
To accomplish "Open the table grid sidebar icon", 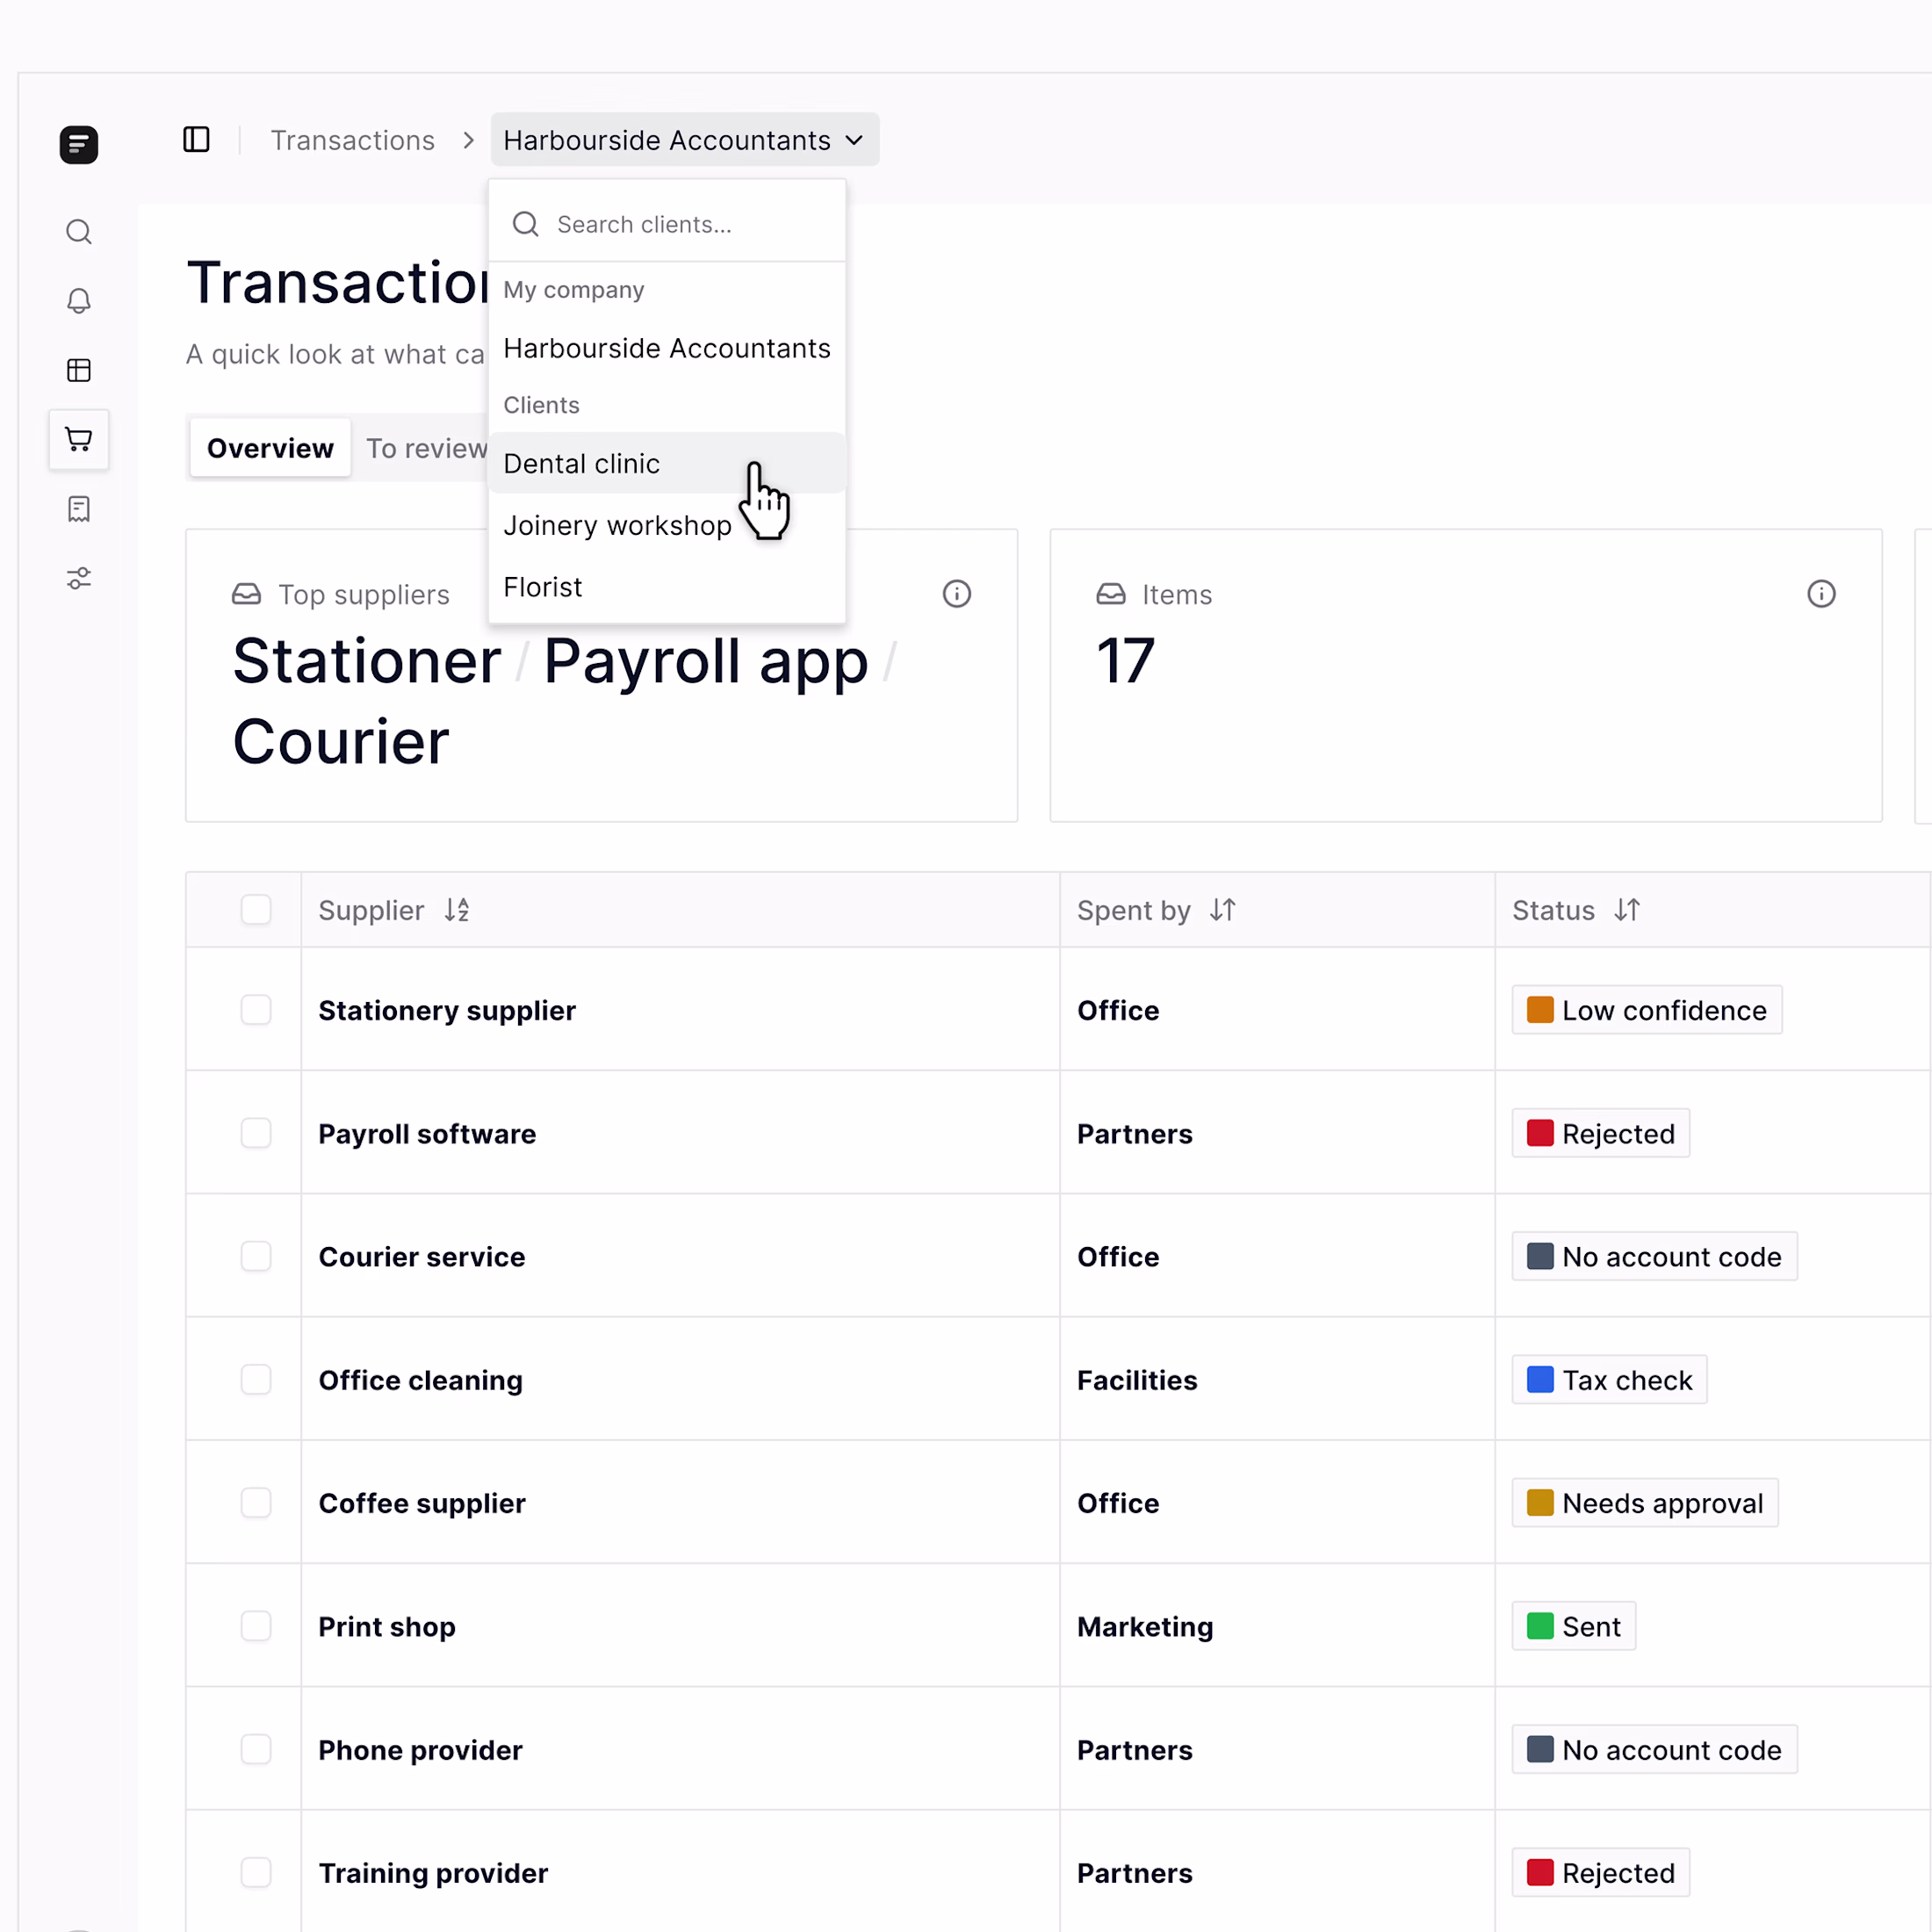I will 79,370.
